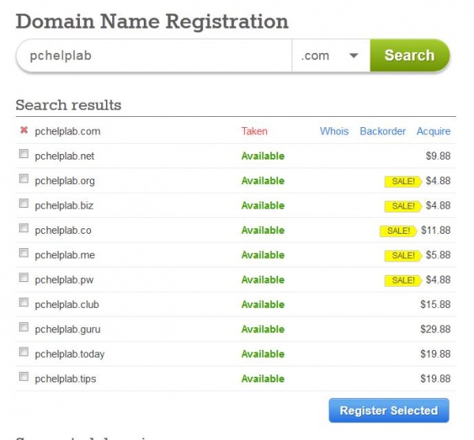Click the red X icon beside pchelplab.com
This screenshot has width=474, height=440.
[x=23, y=131]
